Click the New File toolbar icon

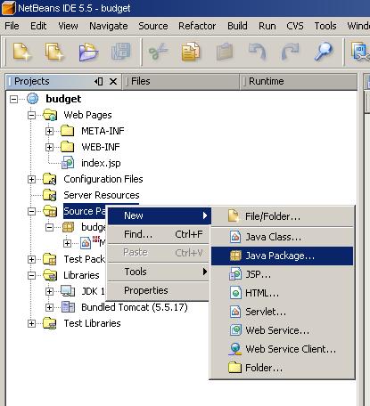(x=21, y=52)
